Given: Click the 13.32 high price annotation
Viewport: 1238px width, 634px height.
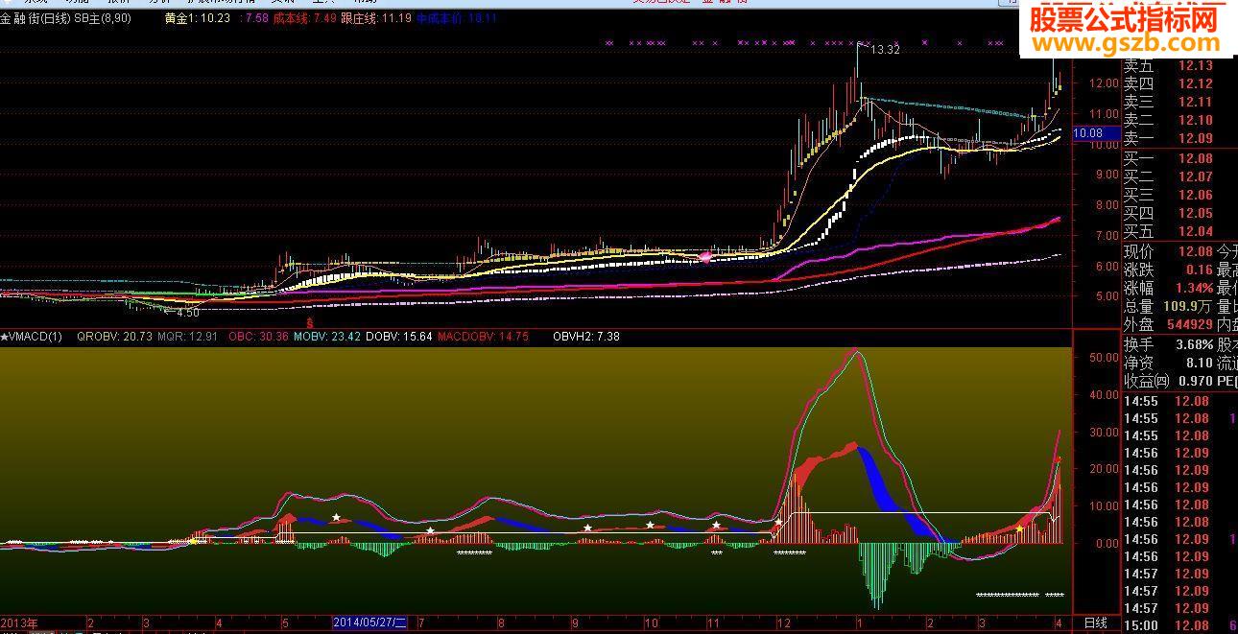Looking at the screenshot, I should click(885, 50).
